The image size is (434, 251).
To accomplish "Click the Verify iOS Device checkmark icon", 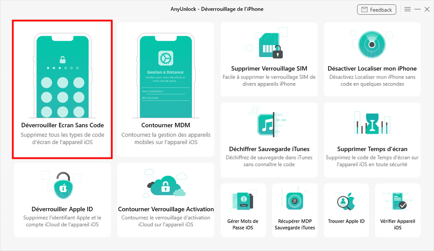I will 397,202.
